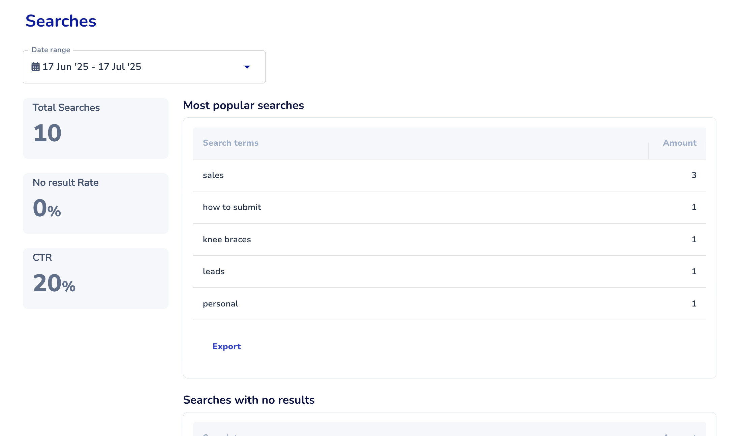740x436 pixels.
Task: Click the 'knee braces' search term
Action: 227,240
